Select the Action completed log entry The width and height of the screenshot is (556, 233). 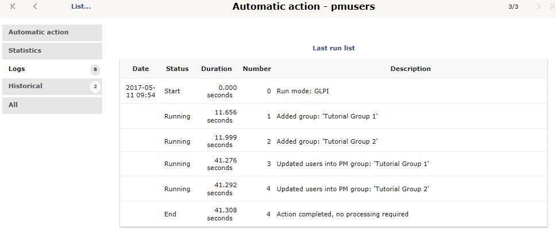tap(334, 214)
